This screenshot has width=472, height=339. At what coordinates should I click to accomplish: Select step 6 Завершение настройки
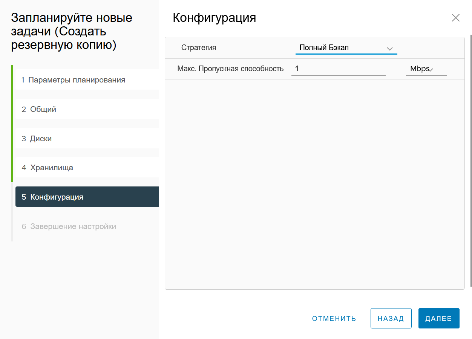tap(87, 226)
